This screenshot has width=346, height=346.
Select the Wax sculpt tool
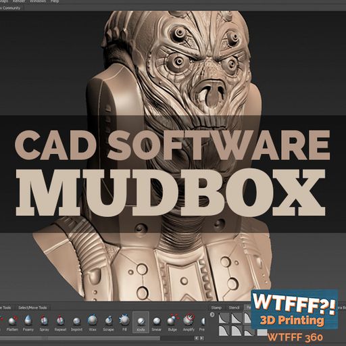(x=93, y=323)
